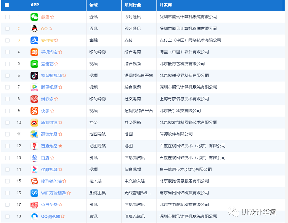Check the box for row 1 微信
Viewport: 288px width, 223px height.
8,17
